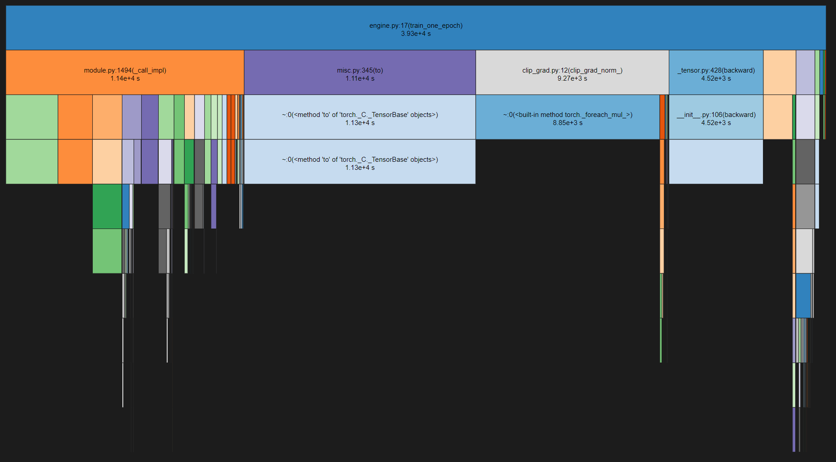The width and height of the screenshot is (836, 462).
Task: Click the medium-green frame in the fifth row
Action: tap(106, 250)
